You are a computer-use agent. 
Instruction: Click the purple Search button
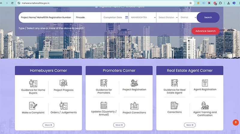[208, 18]
